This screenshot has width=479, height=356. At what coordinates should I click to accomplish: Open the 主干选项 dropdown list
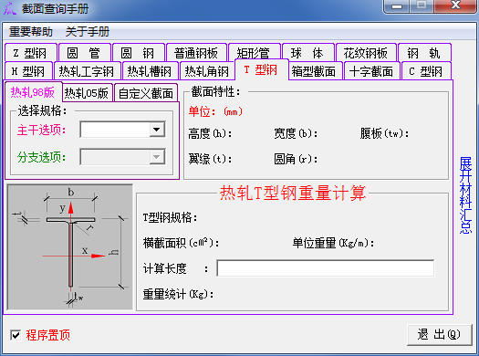point(157,130)
